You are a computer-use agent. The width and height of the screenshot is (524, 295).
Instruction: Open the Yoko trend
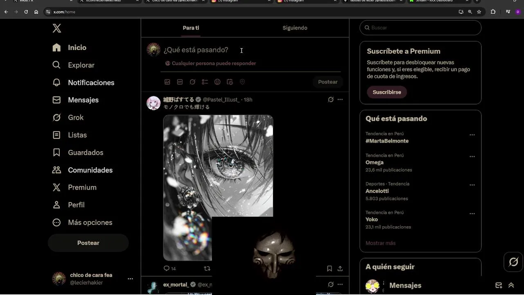pyautogui.click(x=372, y=220)
